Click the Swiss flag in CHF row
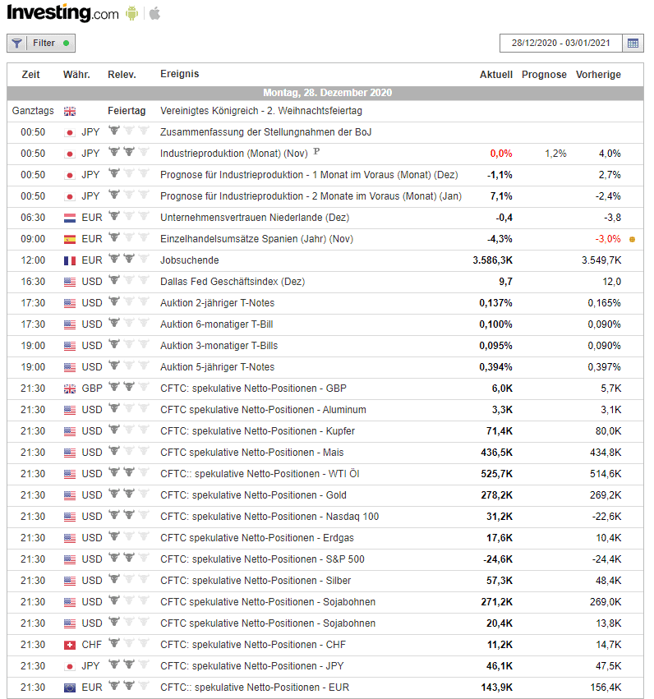The height and width of the screenshot is (699, 654). [70, 645]
